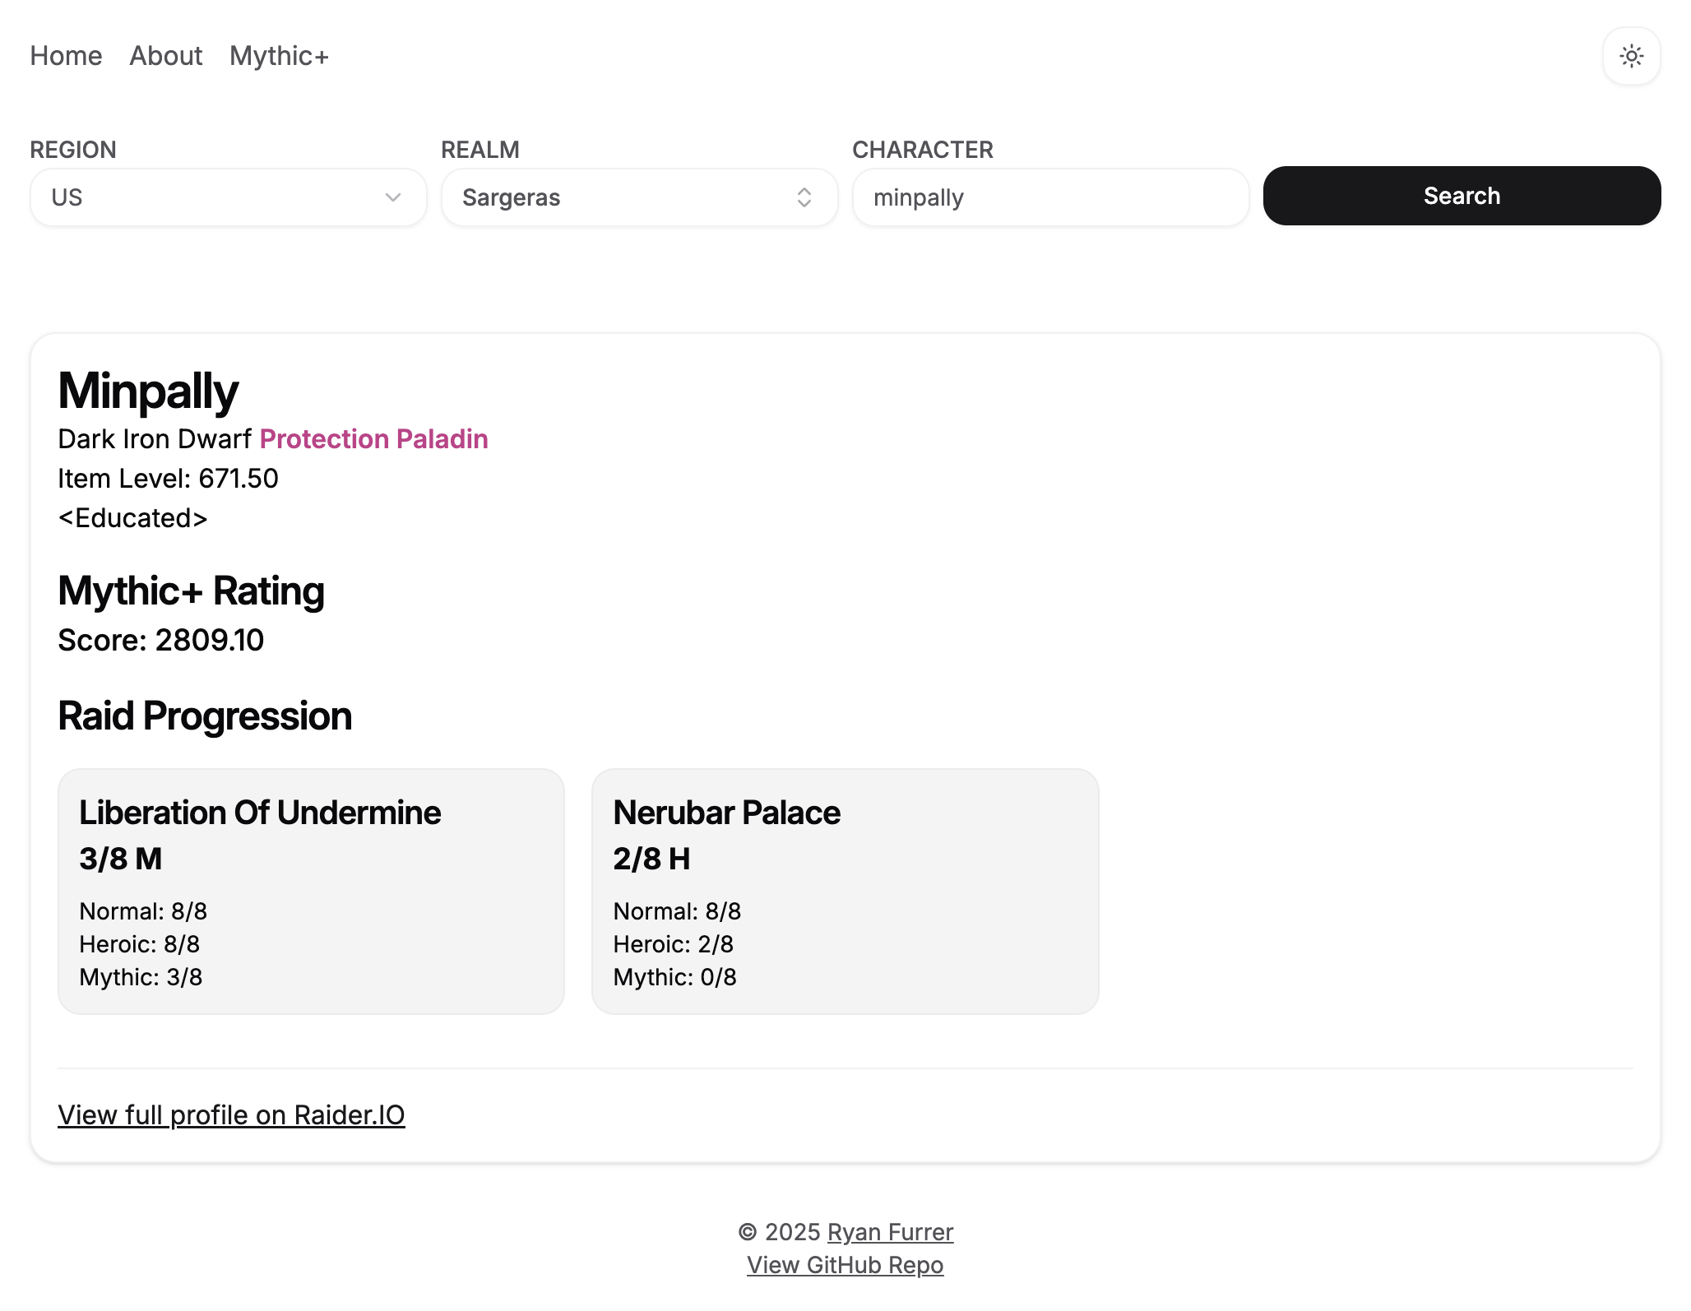The height and width of the screenshot is (1311, 1691).
Task: Click the Educated guild name text
Action: [132, 518]
